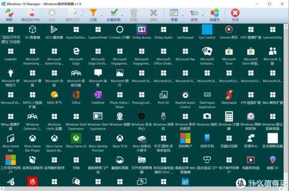Select the Windows 安全中心 shield icon
The height and width of the screenshot is (191, 289).
coord(142,116)
